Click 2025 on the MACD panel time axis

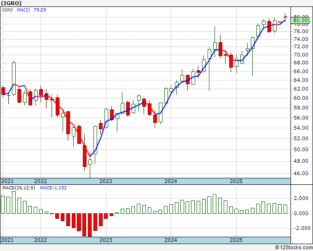click(x=236, y=240)
